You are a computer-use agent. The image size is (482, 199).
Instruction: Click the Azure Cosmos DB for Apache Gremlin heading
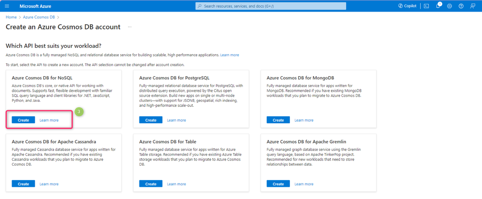click(x=306, y=142)
